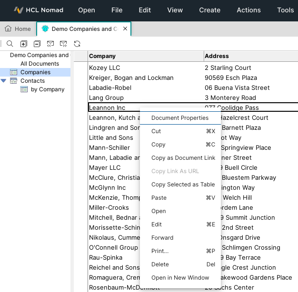This screenshot has height=292, width=298.
Task: Click the forward mail toolbar icon
Action: point(63,44)
